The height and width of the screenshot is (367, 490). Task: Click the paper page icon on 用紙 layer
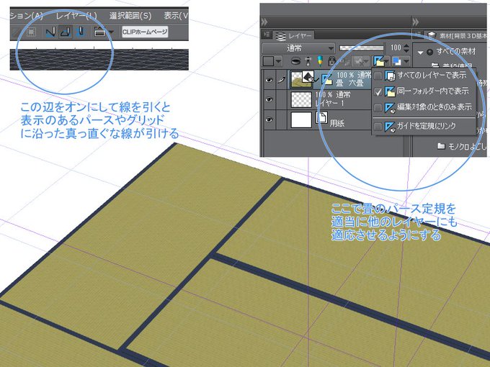click(x=321, y=117)
